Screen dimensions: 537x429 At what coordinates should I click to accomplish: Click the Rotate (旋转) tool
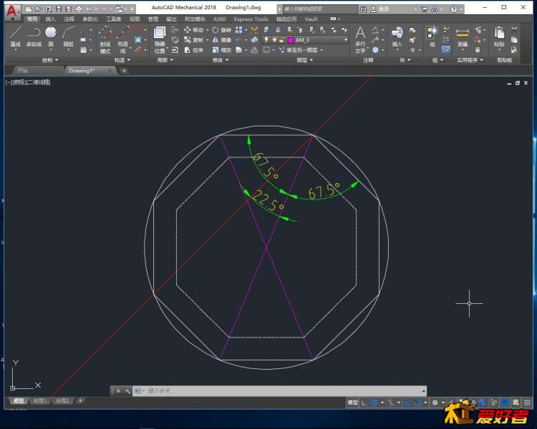221,30
